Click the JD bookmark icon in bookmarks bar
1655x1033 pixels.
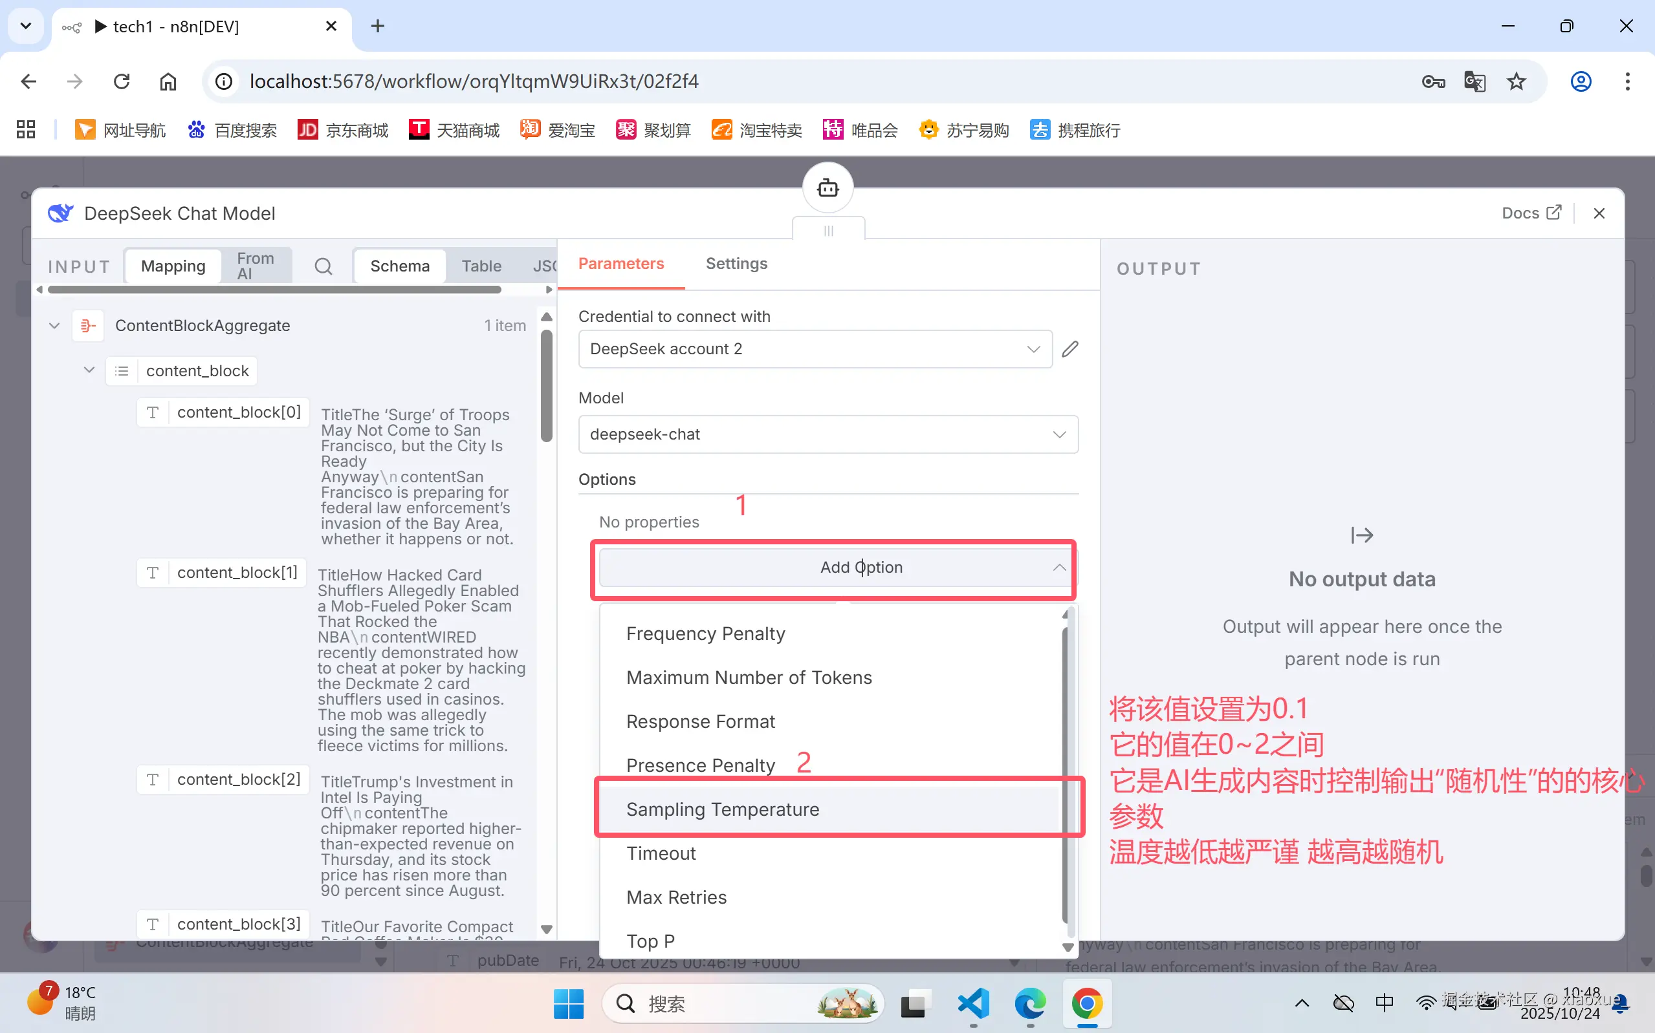point(307,129)
